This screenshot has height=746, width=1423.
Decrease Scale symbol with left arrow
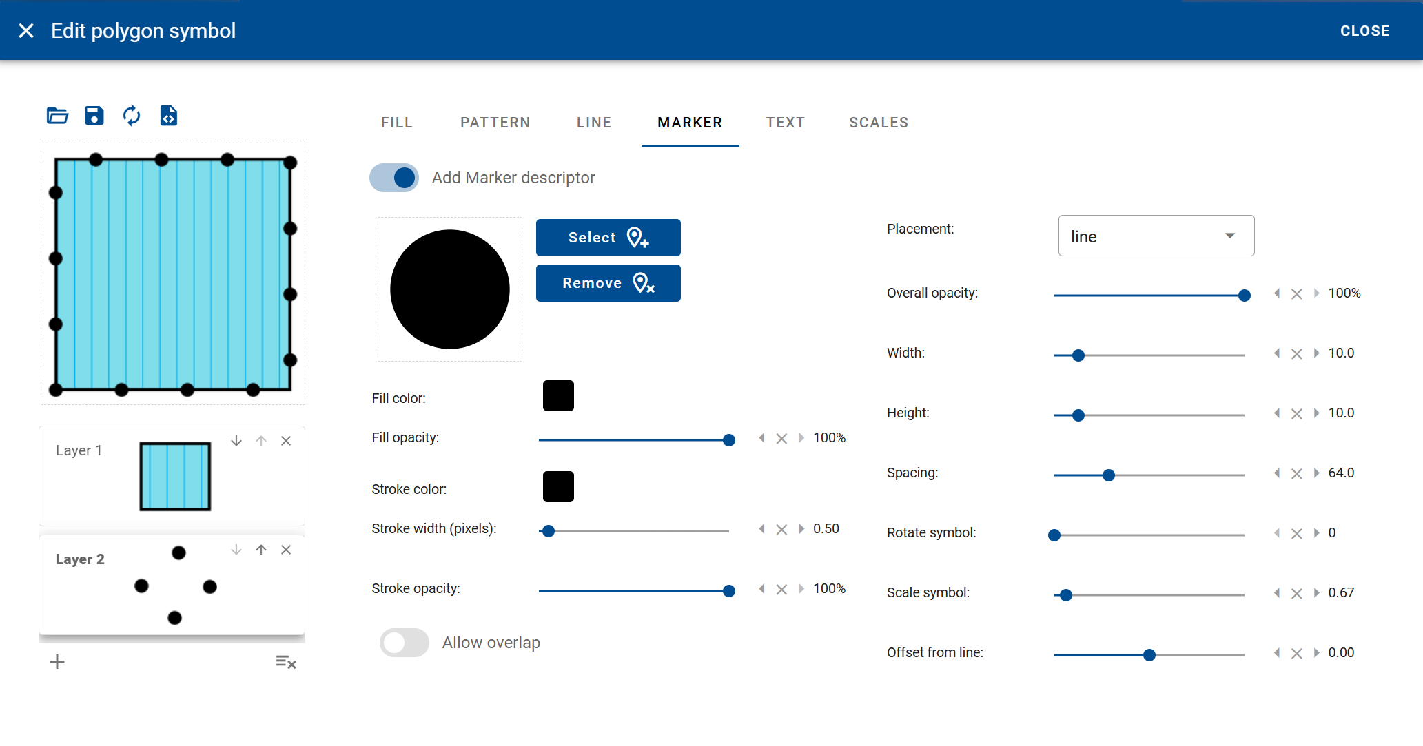click(1277, 593)
